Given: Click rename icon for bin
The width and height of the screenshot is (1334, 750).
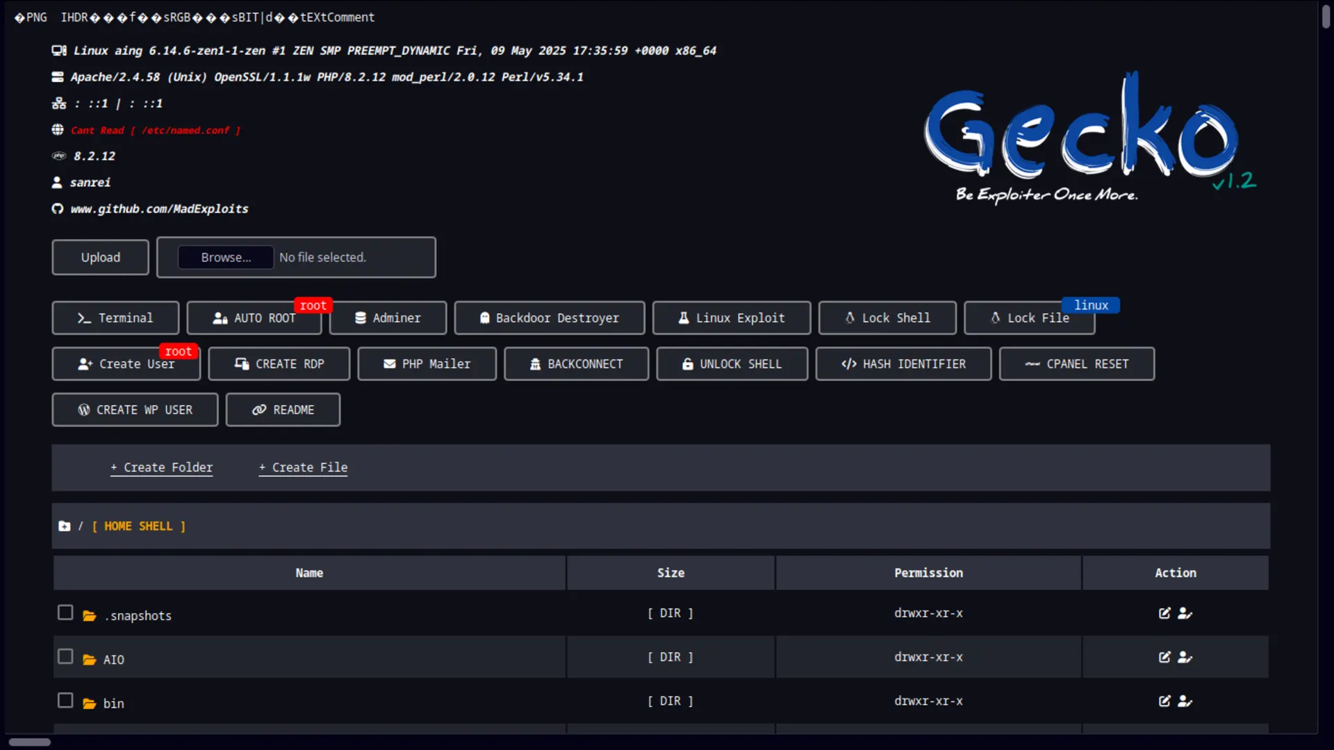Looking at the screenshot, I should click(1185, 701).
